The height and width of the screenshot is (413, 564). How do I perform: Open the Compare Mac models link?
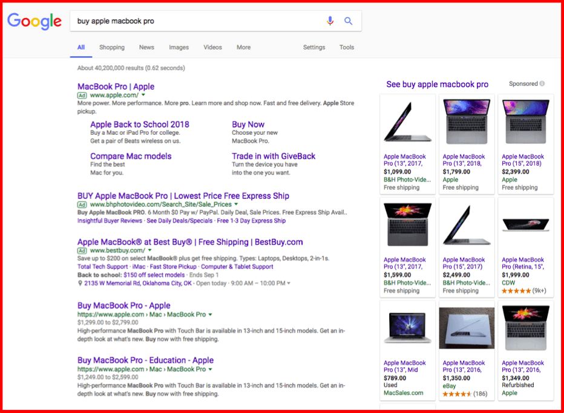click(131, 156)
